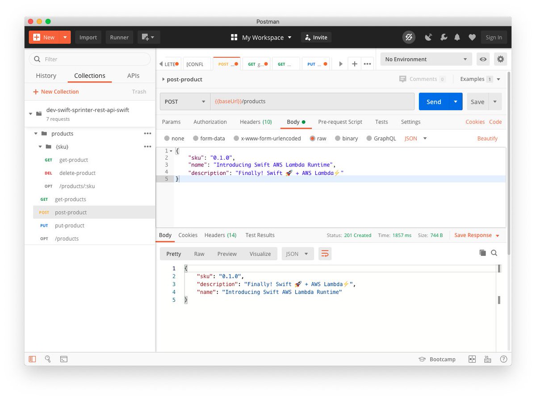536x398 pixels.
Task: Open the Pre-request Script tab
Action: (340, 122)
